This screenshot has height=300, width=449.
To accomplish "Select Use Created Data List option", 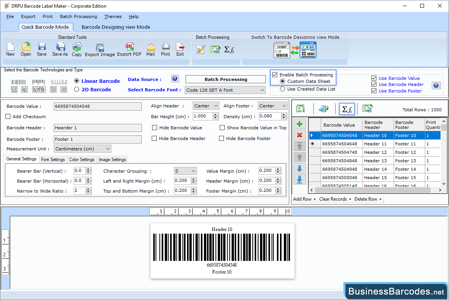I will 282,89.
